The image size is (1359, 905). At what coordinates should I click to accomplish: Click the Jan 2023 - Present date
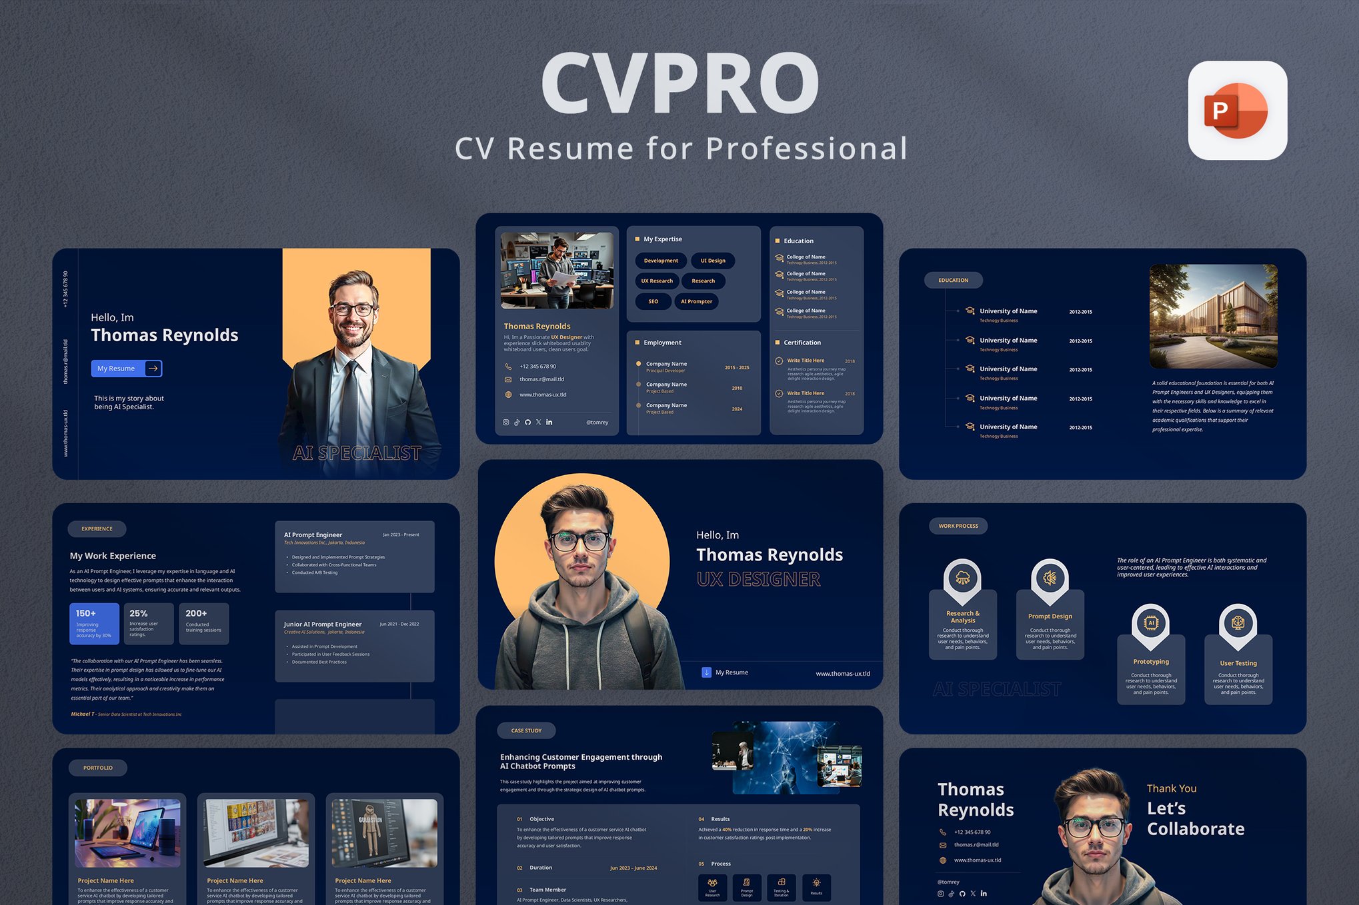point(401,534)
